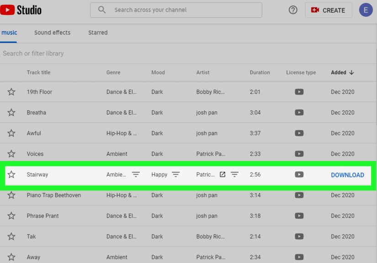Click YouTube license icon for 19th Floor
Screen dimensions: 377x263
299,91
